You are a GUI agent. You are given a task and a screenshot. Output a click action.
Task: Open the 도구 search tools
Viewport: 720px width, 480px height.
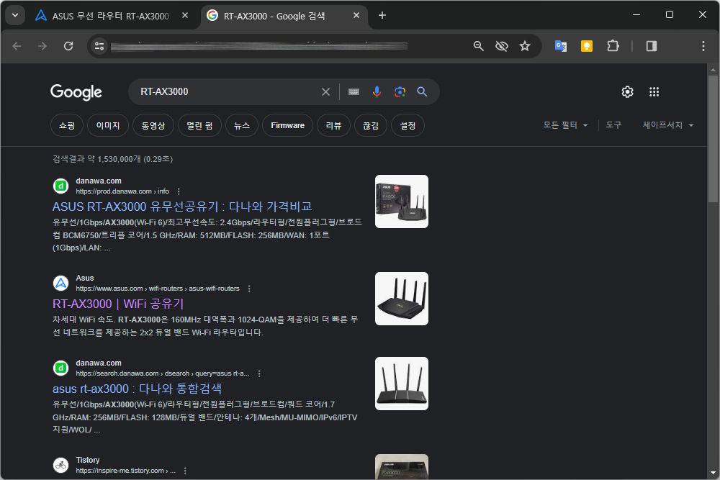tap(613, 124)
